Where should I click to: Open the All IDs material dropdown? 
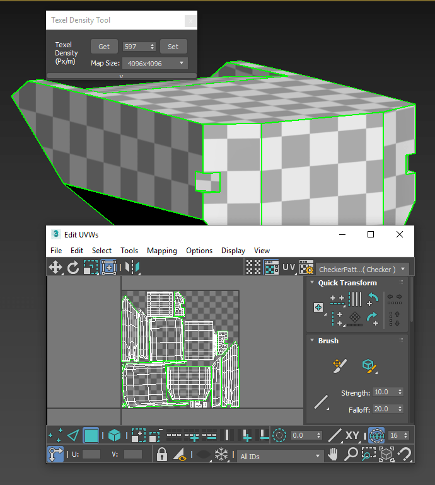[x=279, y=456]
